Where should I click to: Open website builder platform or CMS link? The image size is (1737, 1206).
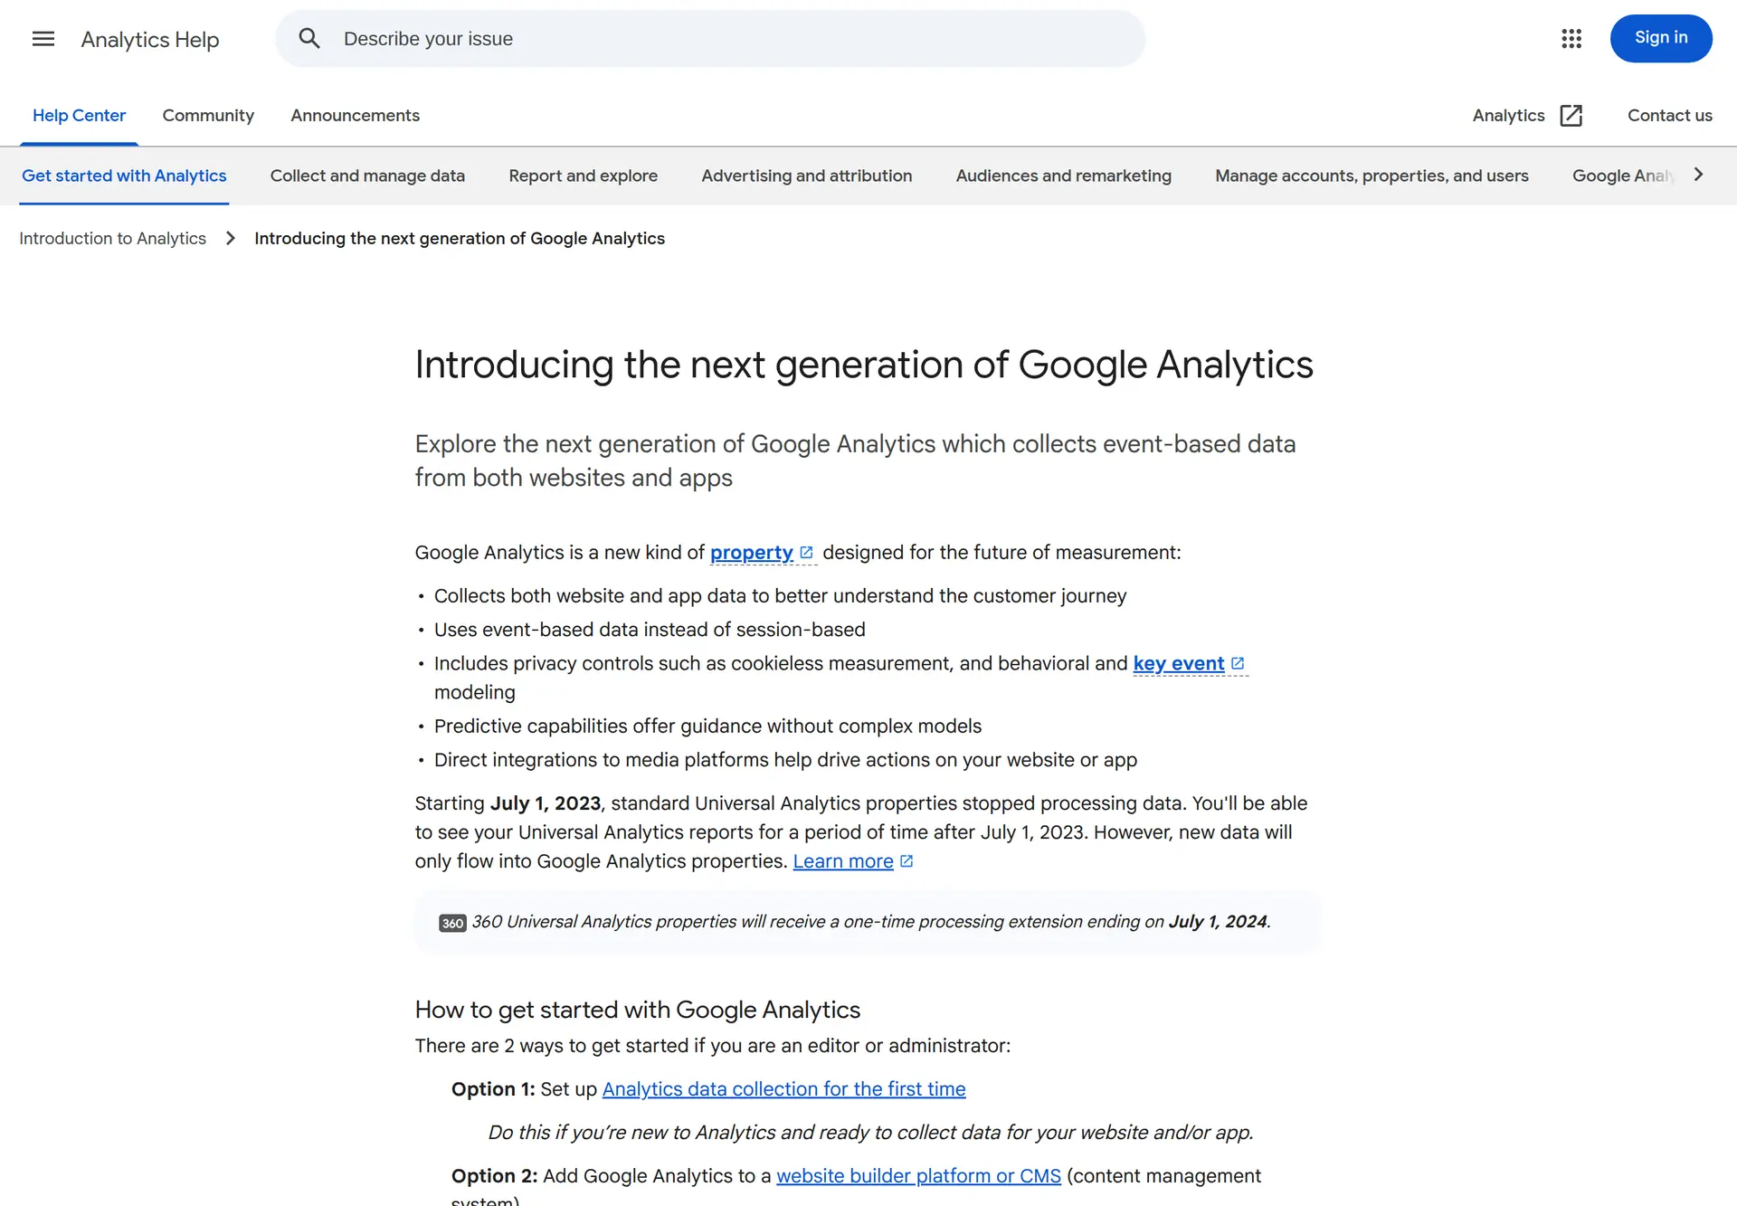coord(918,1176)
